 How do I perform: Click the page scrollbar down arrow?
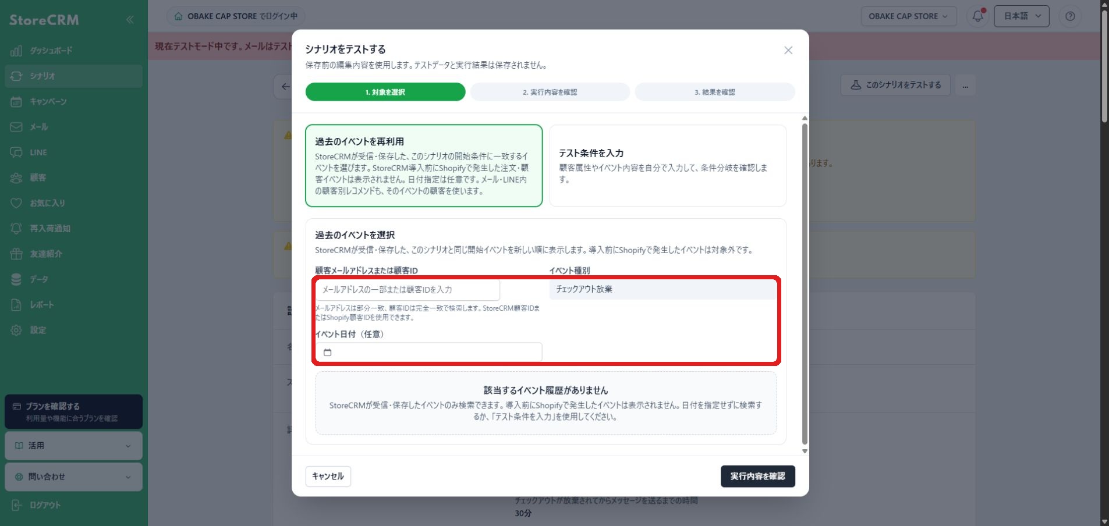pyautogui.click(x=1104, y=521)
